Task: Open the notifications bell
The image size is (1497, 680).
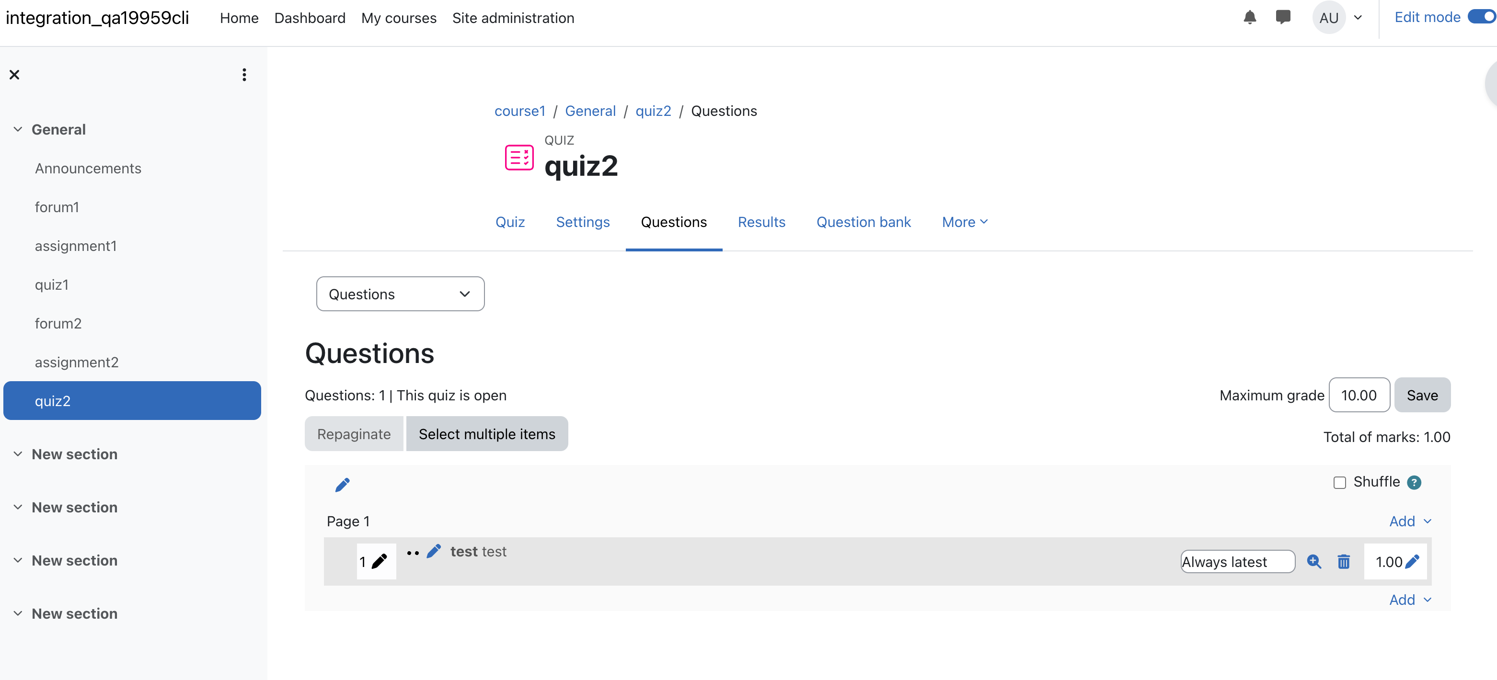Action: click(x=1249, y=17)
